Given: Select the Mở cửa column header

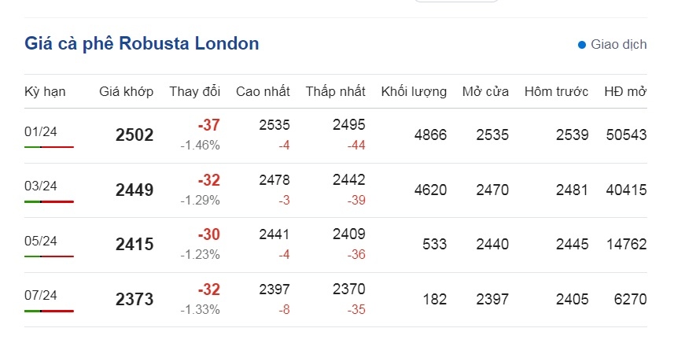Looking at the screenshot, I should click(x=486, y=91).
